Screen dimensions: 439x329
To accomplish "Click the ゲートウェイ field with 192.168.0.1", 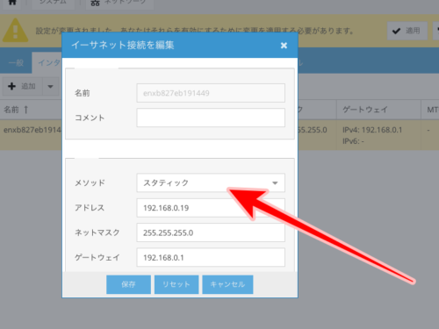I will point(211,257).
